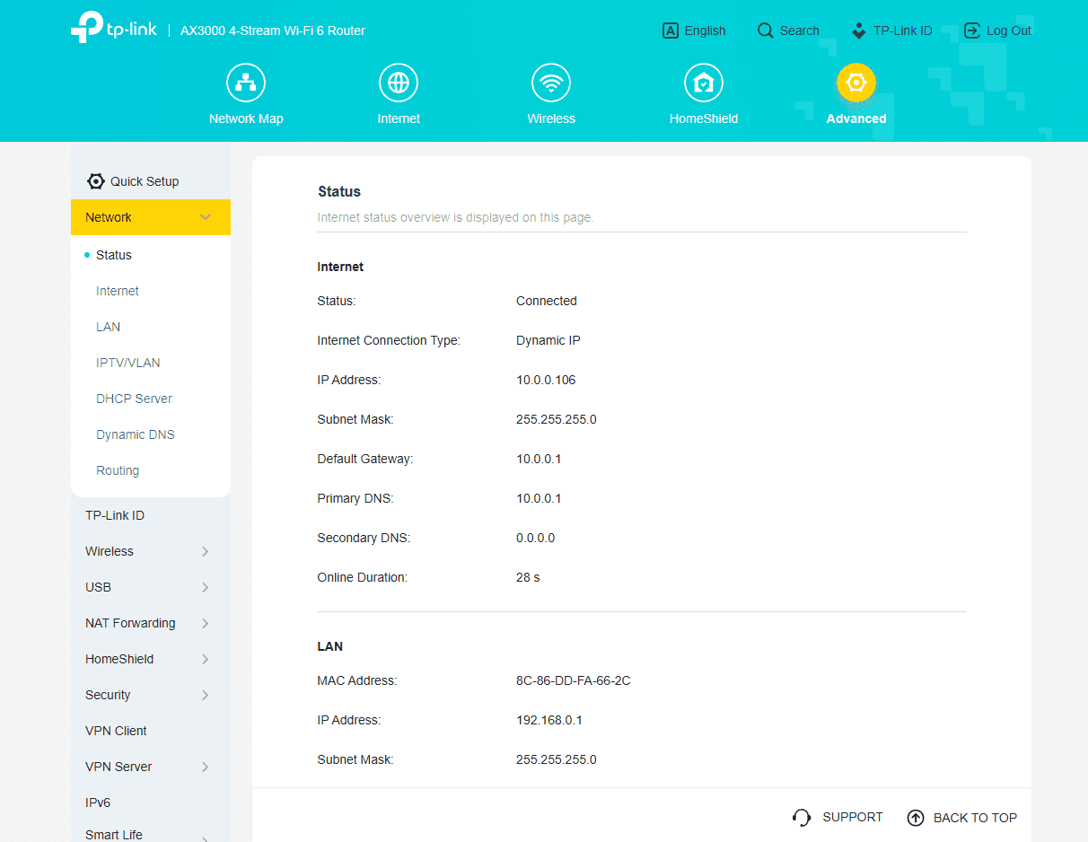
Task: Change language via the English icon
Action: 670,30
